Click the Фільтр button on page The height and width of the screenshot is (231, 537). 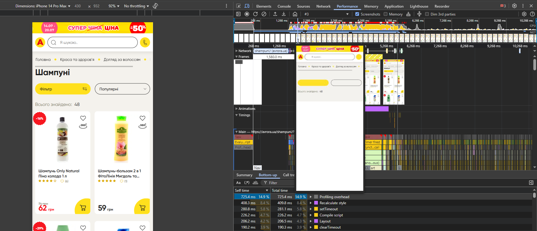coord(63,89)
